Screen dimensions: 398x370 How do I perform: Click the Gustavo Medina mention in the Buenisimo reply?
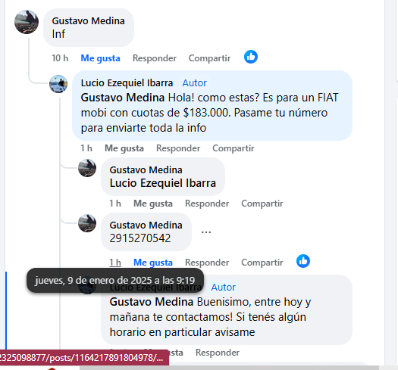click(x=152, y=302)
